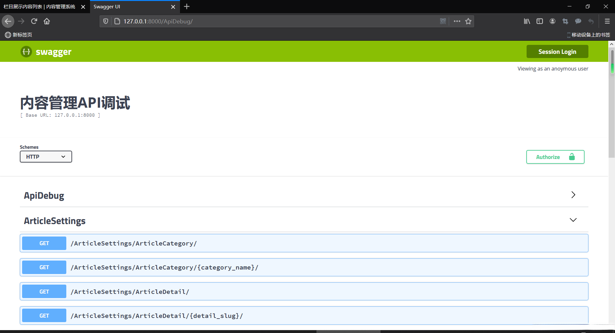The height and width of the screenshot is (333, 615).
Task: Switch to the 内容管理系统 browser tab
Action: 39,7
